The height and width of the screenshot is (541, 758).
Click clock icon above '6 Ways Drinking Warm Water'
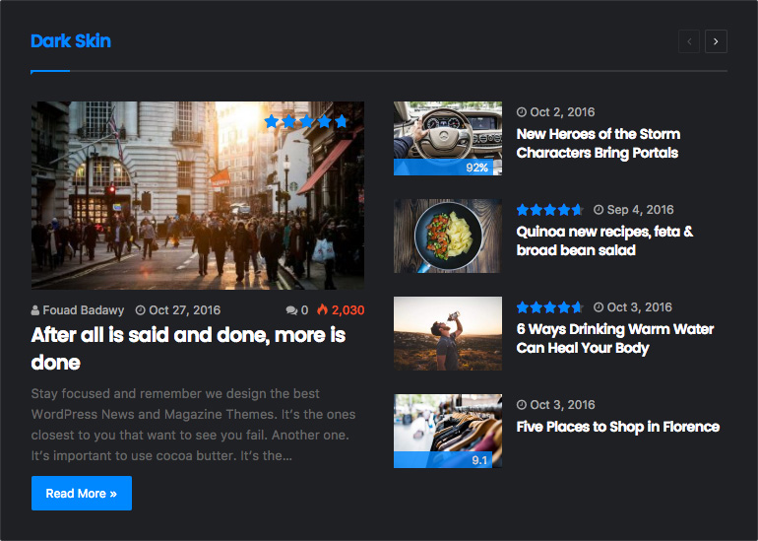click(x=599, y=306)
